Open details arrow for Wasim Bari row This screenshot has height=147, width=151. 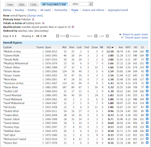pos(147,143)
